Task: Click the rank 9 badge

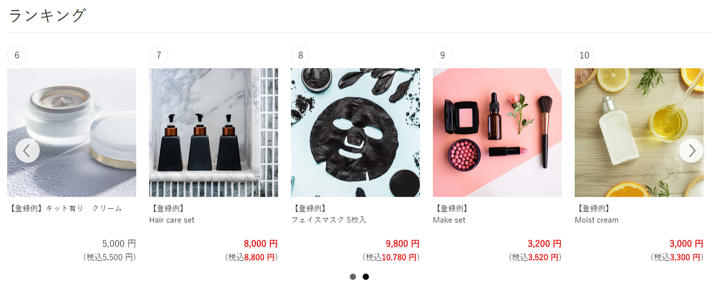Action: (443, 55)
